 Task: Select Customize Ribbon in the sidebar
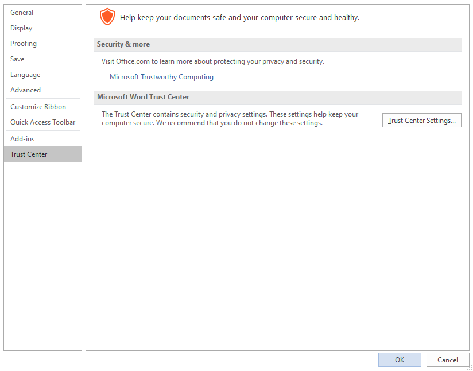click(43, 107)
